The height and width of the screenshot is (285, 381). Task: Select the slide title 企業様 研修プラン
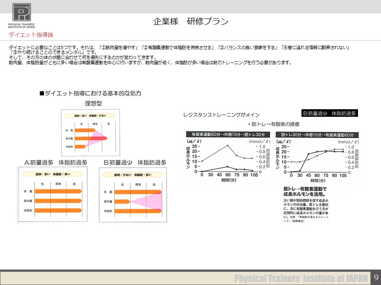[x=191, y=21]
